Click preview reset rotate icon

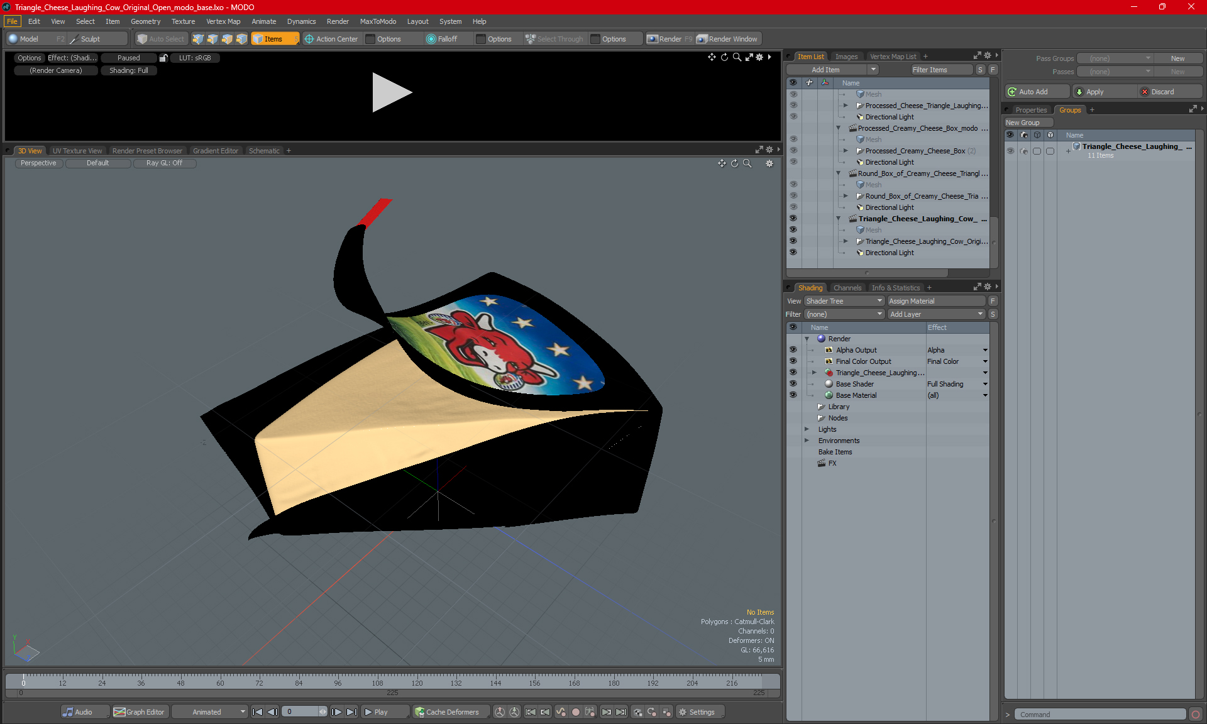click(x=724, y=57)
